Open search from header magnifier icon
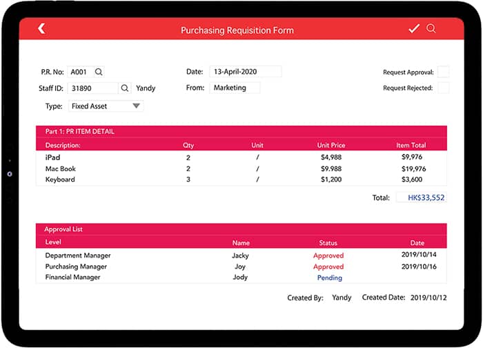This screenshot has height=348, width=483. point(431,28)
